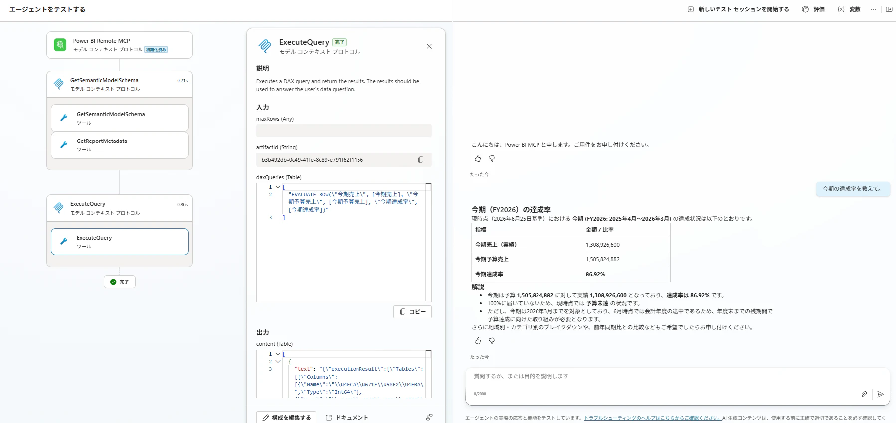Select the GetSemanticModelSchema protocol node header

coord(120,84)
